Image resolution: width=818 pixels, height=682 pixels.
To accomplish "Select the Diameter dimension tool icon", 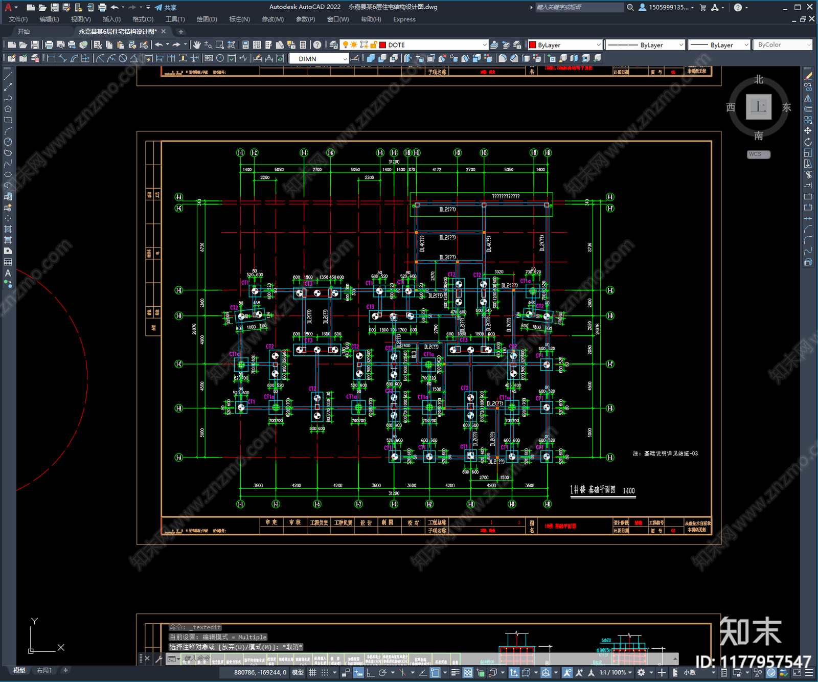I will coord(123,58).
